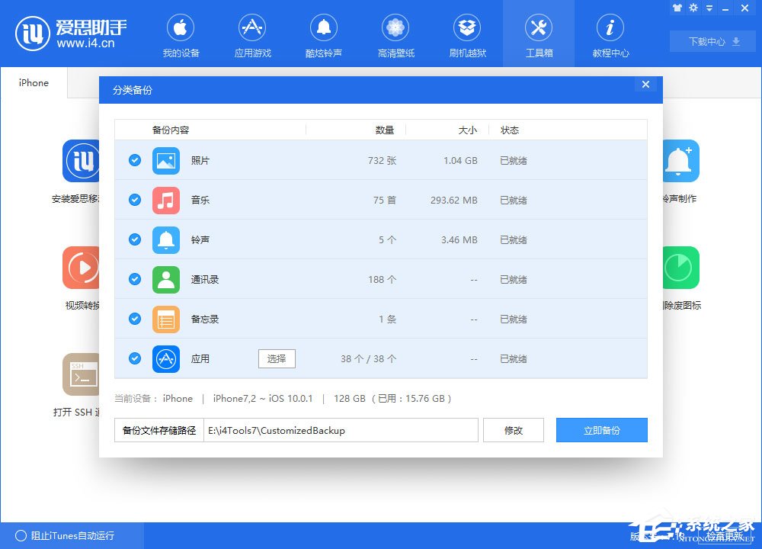Go to the 工具箱 toolbox section
This screenshot has width=762, height=549.
[x=539, y=34]
